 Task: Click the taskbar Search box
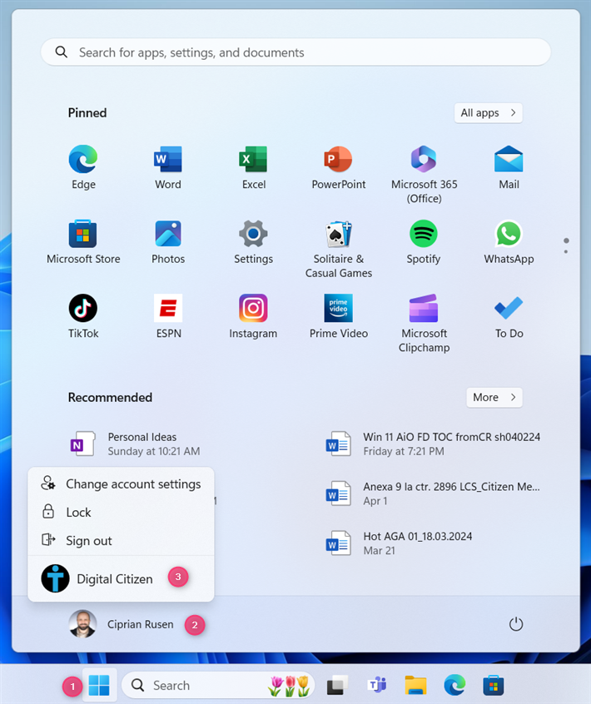[x=218, y=685]
